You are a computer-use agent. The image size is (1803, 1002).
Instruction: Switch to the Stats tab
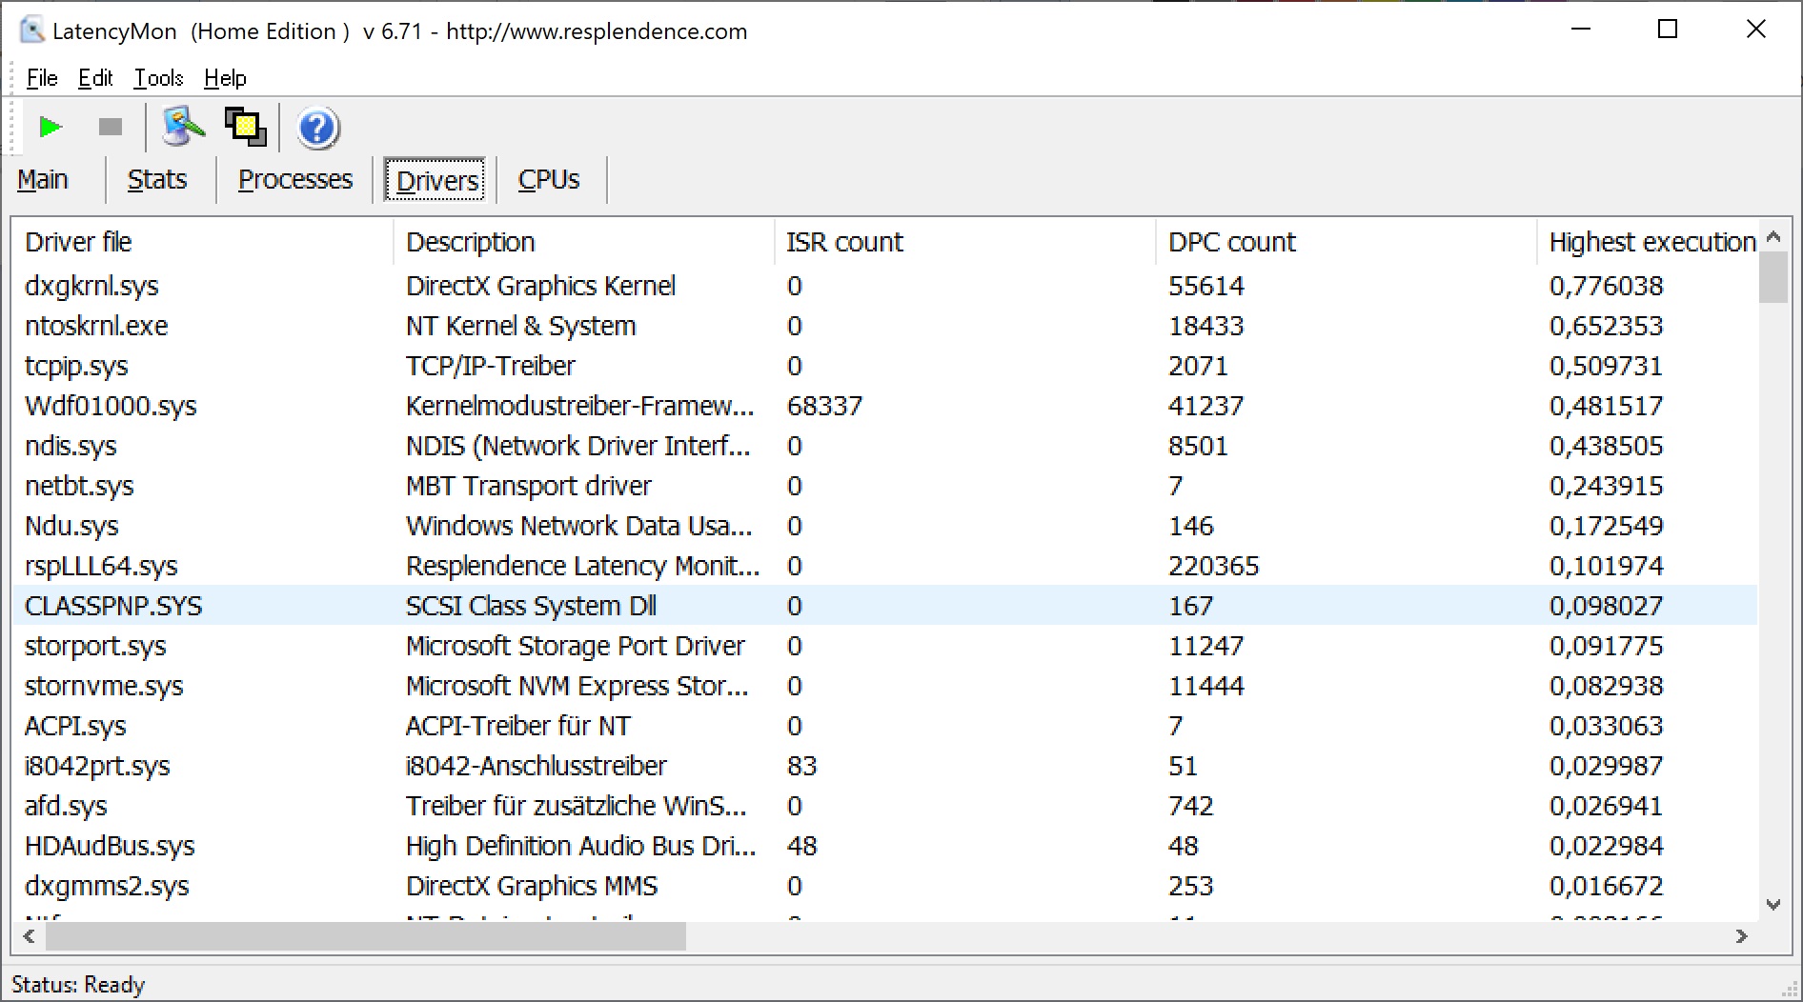[x=157, y=180]
